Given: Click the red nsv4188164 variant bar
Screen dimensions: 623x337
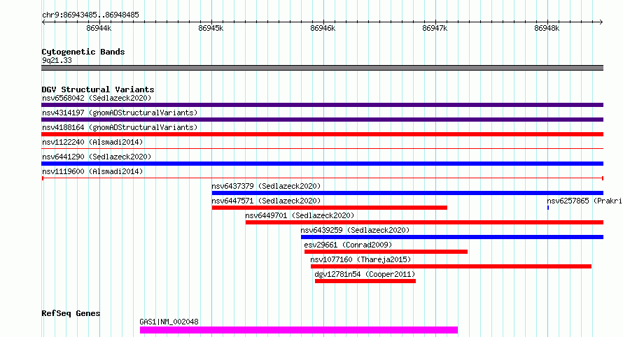Looking at the screenshot, I should coord(322,134).
